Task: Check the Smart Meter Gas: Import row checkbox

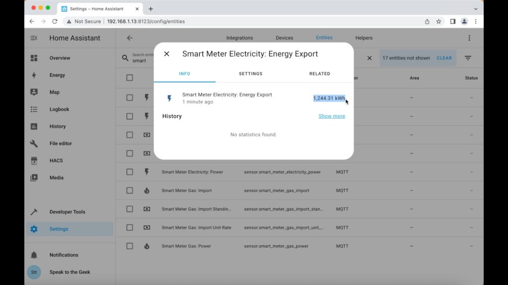Action: coord(129,190)
